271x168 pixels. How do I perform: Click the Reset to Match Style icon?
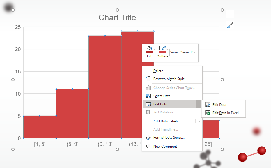(148, 79)
